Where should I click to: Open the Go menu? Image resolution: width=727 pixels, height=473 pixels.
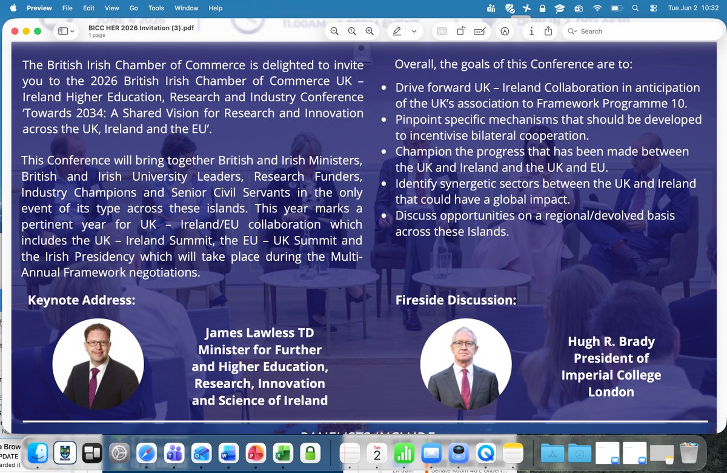point(133,8)
